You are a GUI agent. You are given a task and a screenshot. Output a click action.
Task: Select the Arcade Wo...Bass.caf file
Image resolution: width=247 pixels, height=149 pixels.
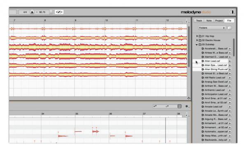(x=216, y=115)
